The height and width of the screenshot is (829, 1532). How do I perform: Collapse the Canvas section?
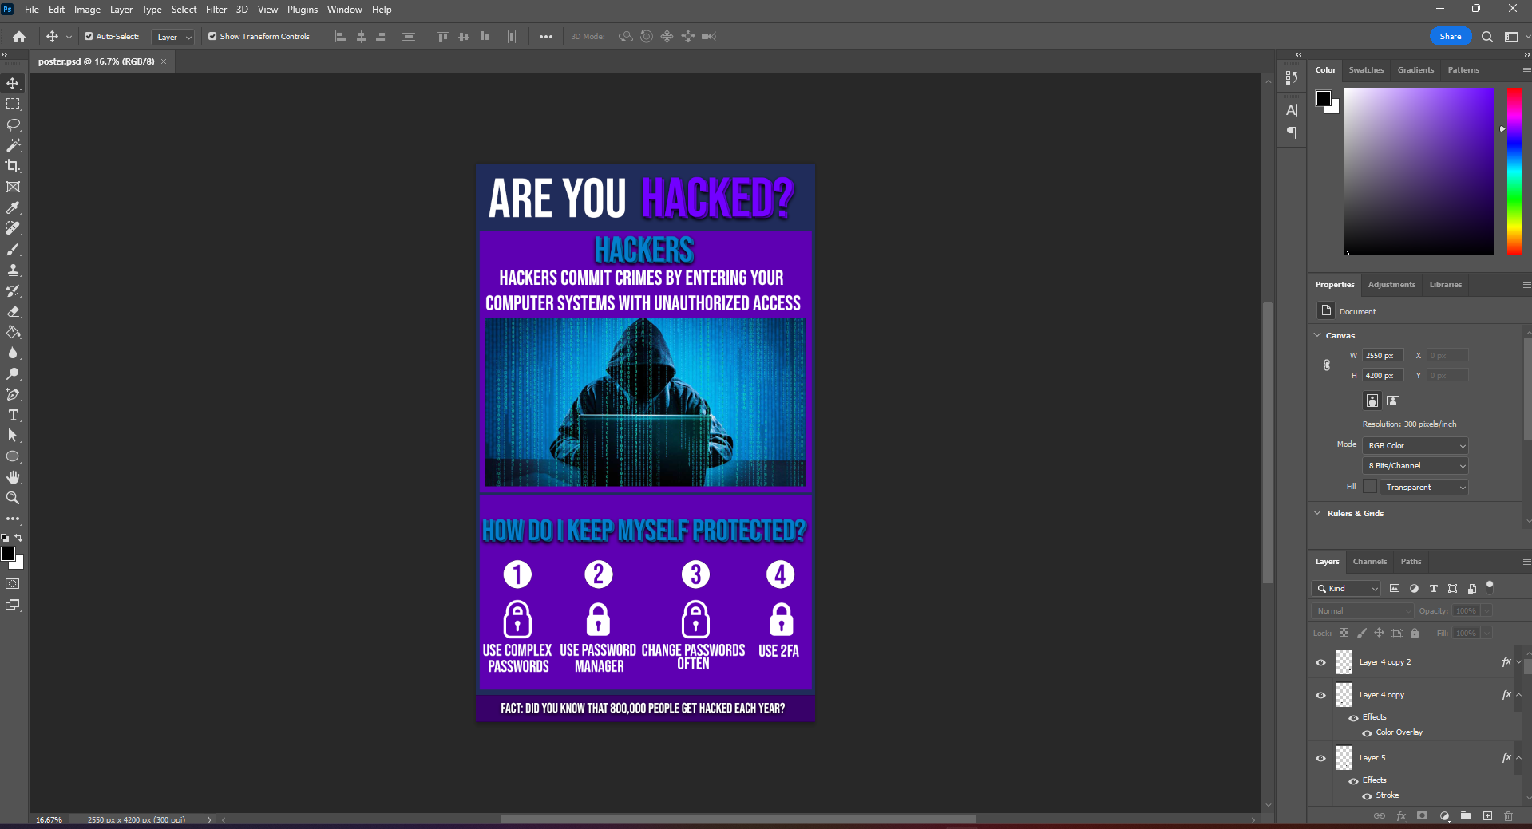1317,335
